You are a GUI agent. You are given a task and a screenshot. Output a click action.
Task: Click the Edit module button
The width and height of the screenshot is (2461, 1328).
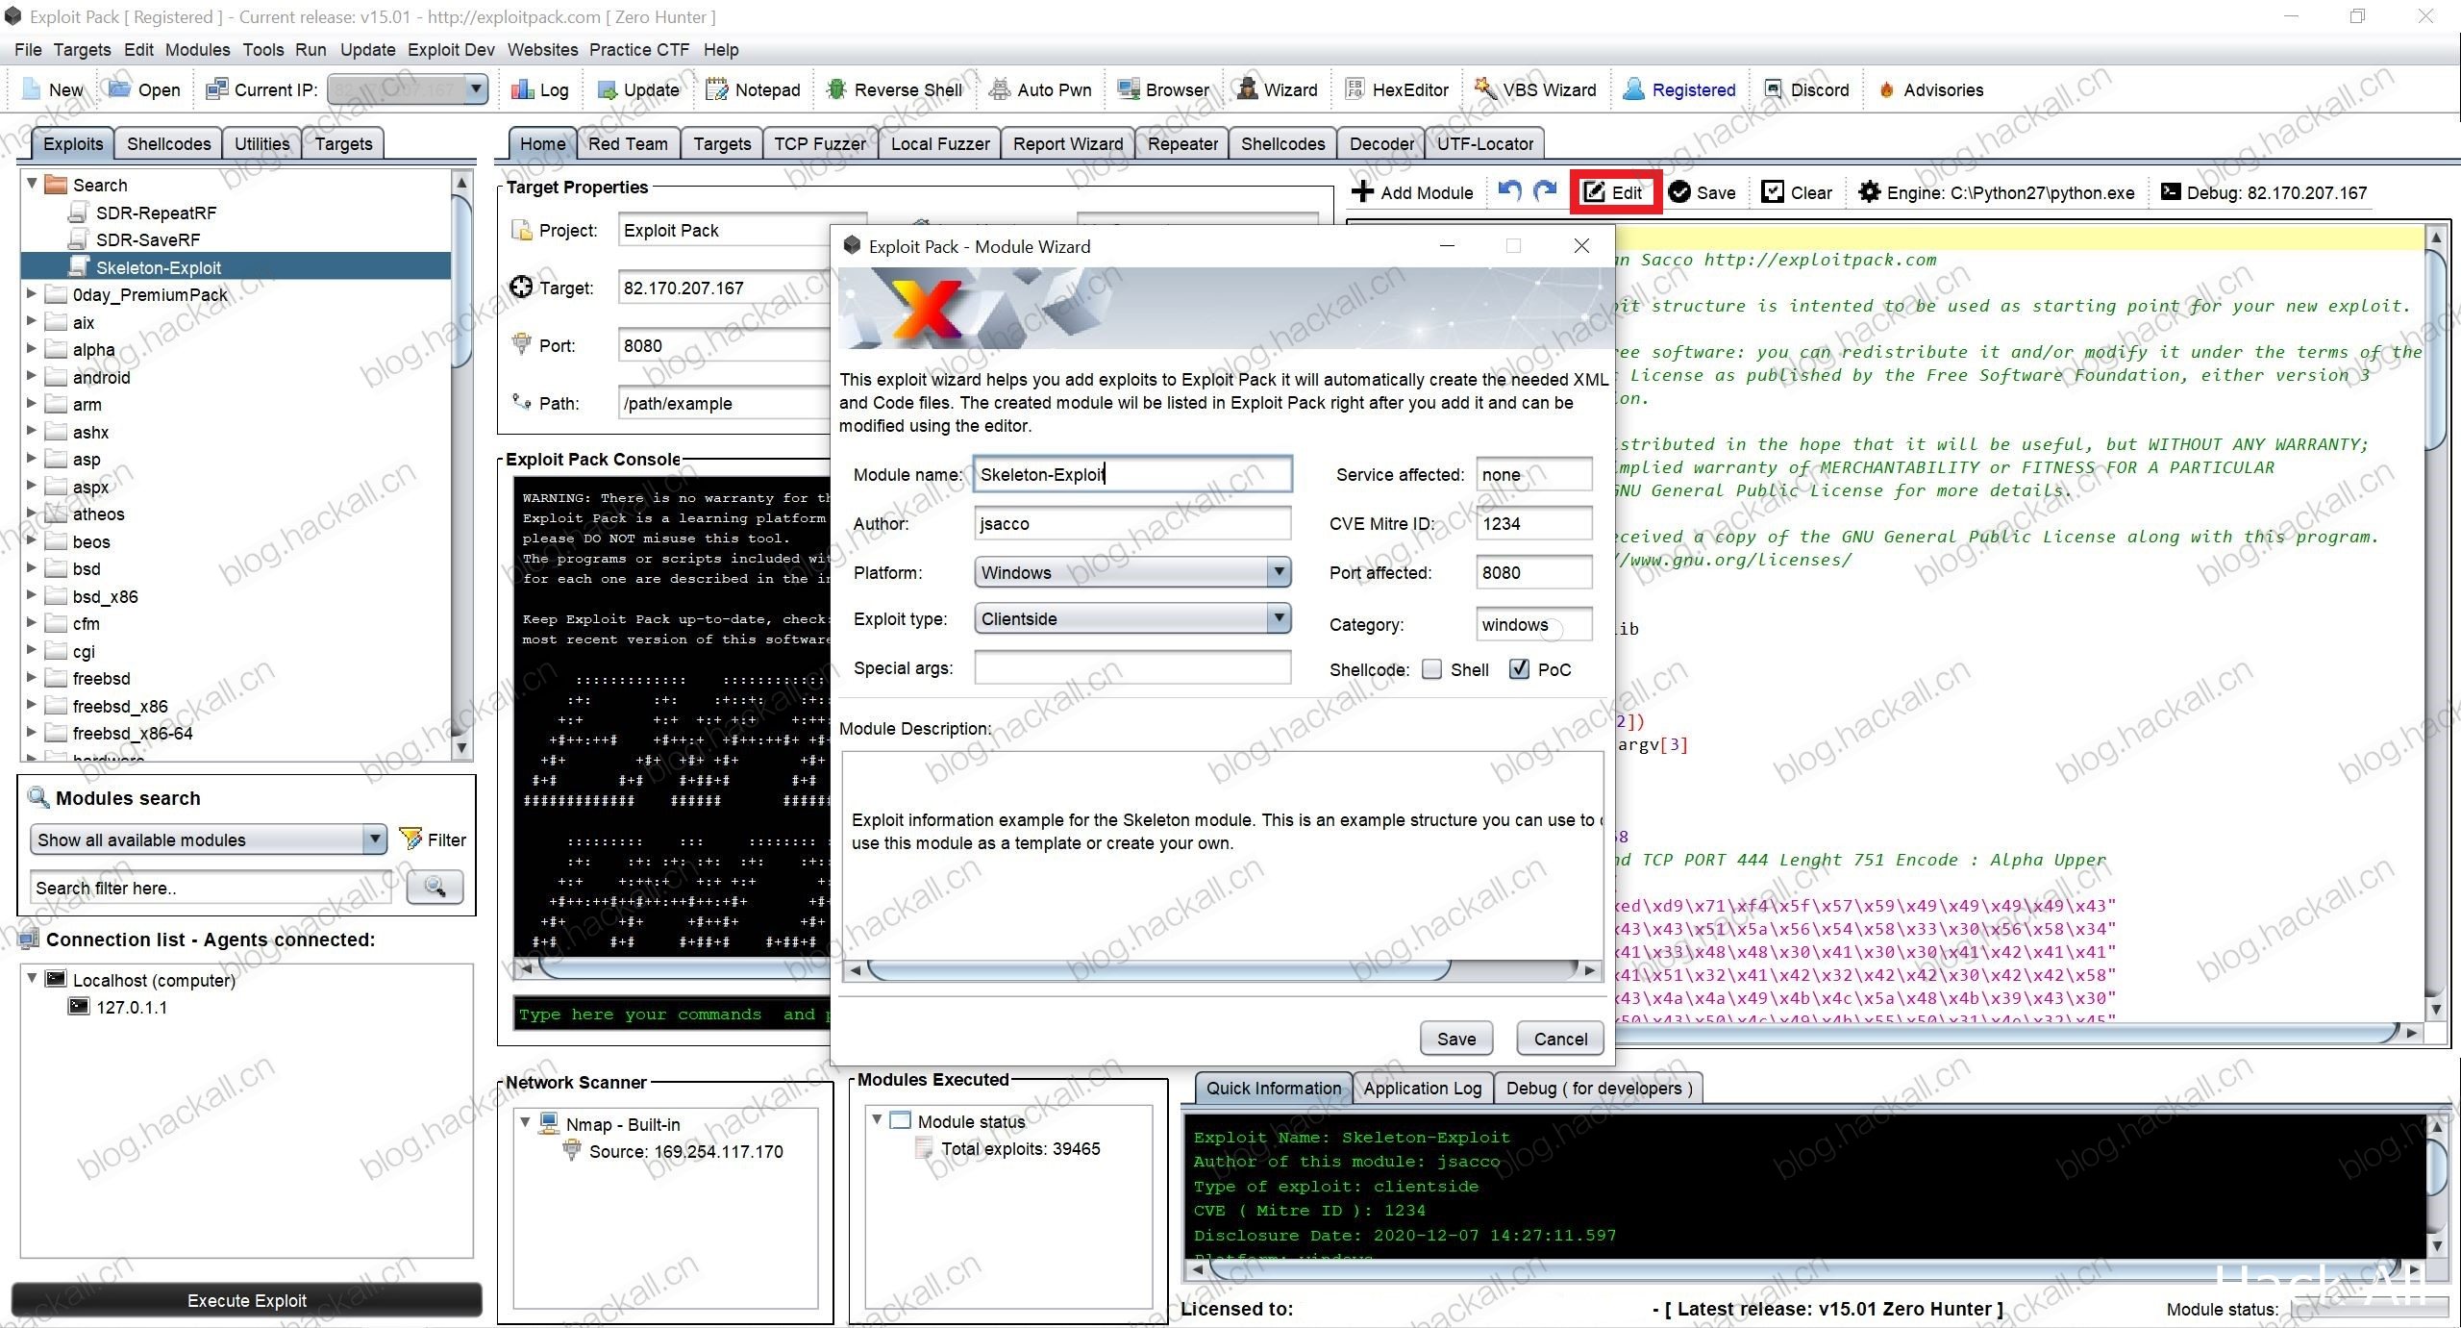tap(1615, 192)
